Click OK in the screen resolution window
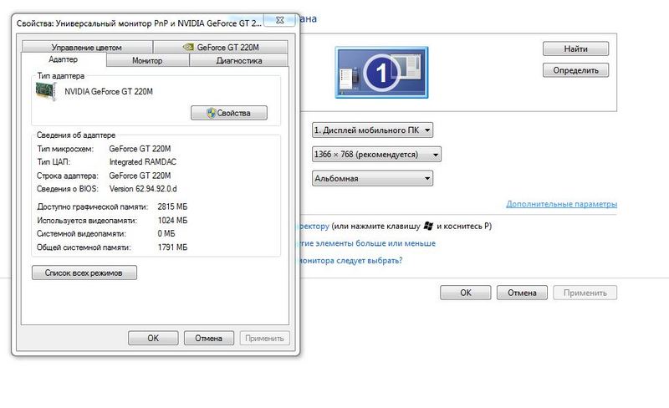Viewport: 669px width, 408px height. (x=465, y=293)
